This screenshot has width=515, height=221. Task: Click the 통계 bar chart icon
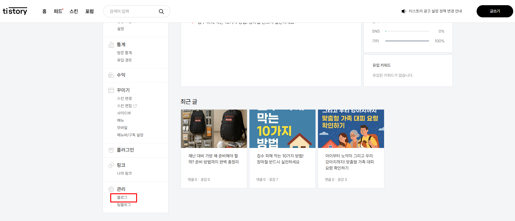click(x=111, y=45)
